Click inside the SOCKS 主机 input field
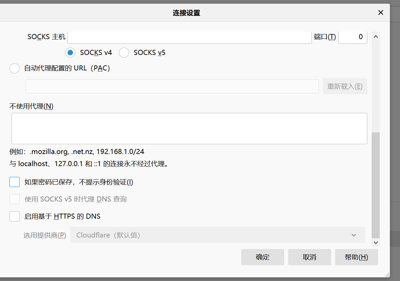The width and height of the screenshot is (400, 281). (189, 37)
